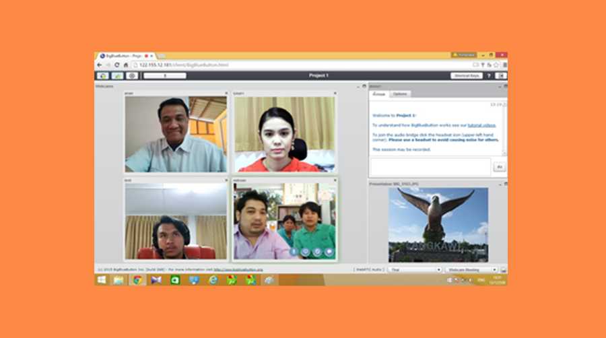Open Internet Explorer from the taskbar

(x=213, y=279)
